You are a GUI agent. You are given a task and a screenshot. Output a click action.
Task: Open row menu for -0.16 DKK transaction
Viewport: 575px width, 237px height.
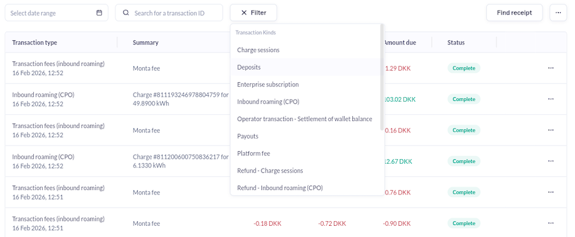pyautogui.click(x=551, y=130)
